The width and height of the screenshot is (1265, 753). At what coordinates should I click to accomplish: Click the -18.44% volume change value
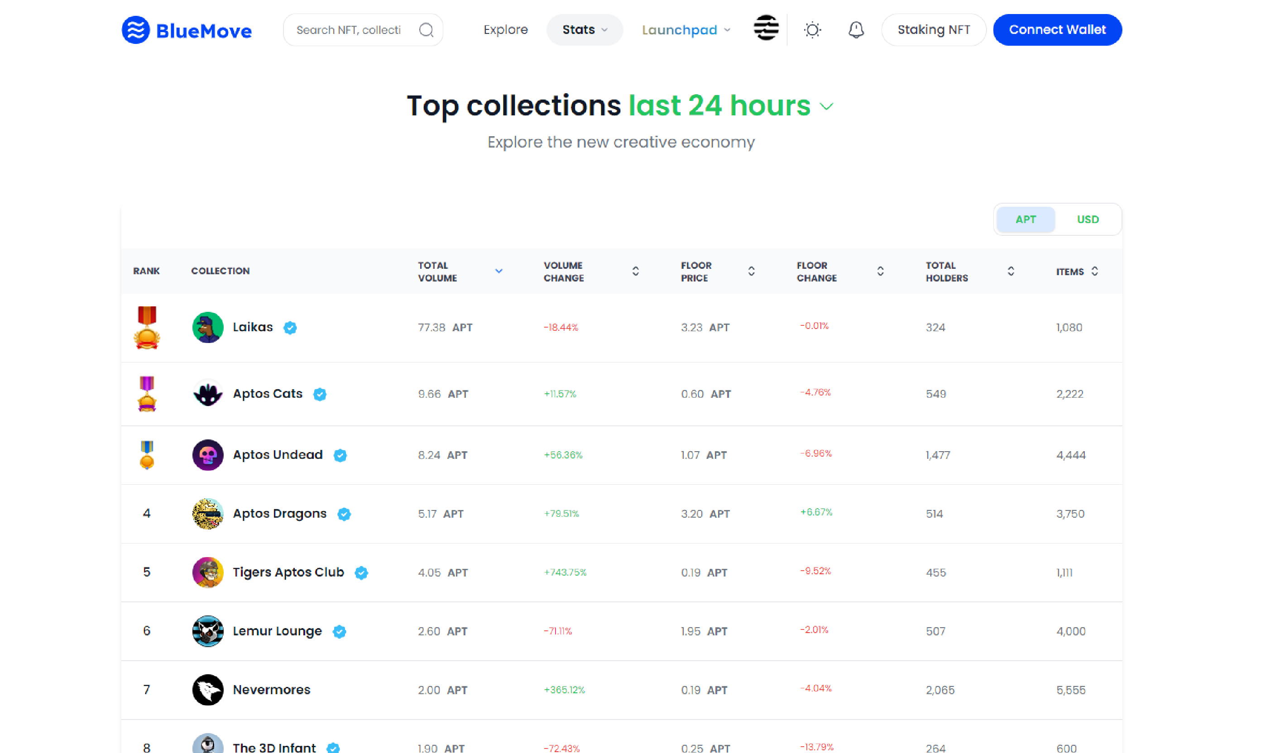(x=561, y=328)
